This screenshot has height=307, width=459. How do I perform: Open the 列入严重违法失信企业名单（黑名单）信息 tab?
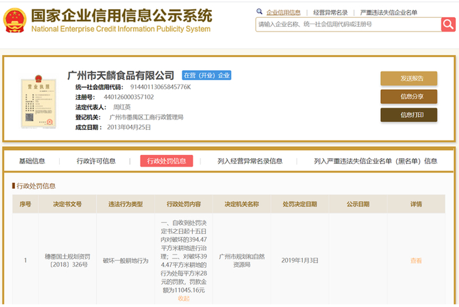[376, 161]
